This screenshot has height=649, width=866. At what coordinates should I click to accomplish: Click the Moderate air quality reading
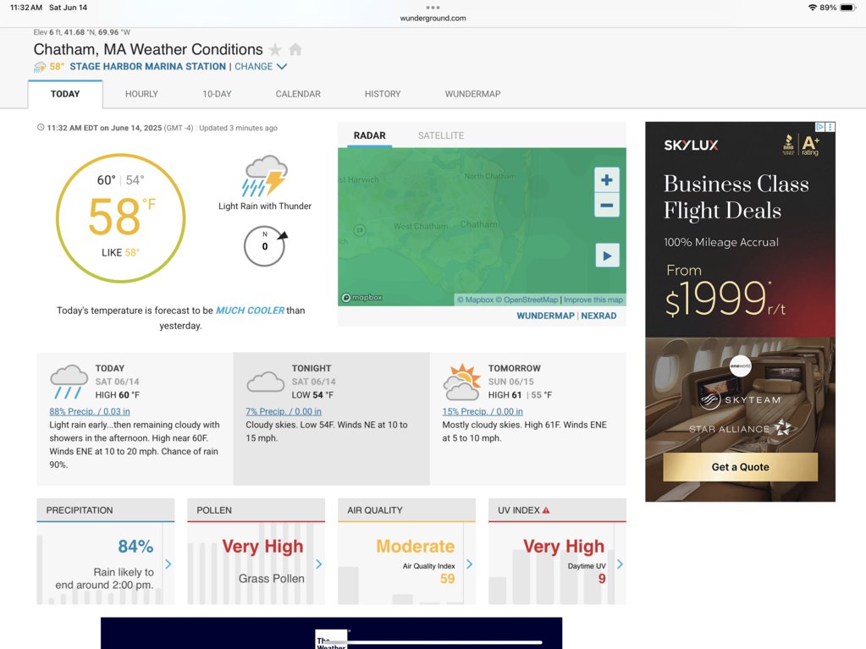[x=416, y=547]
